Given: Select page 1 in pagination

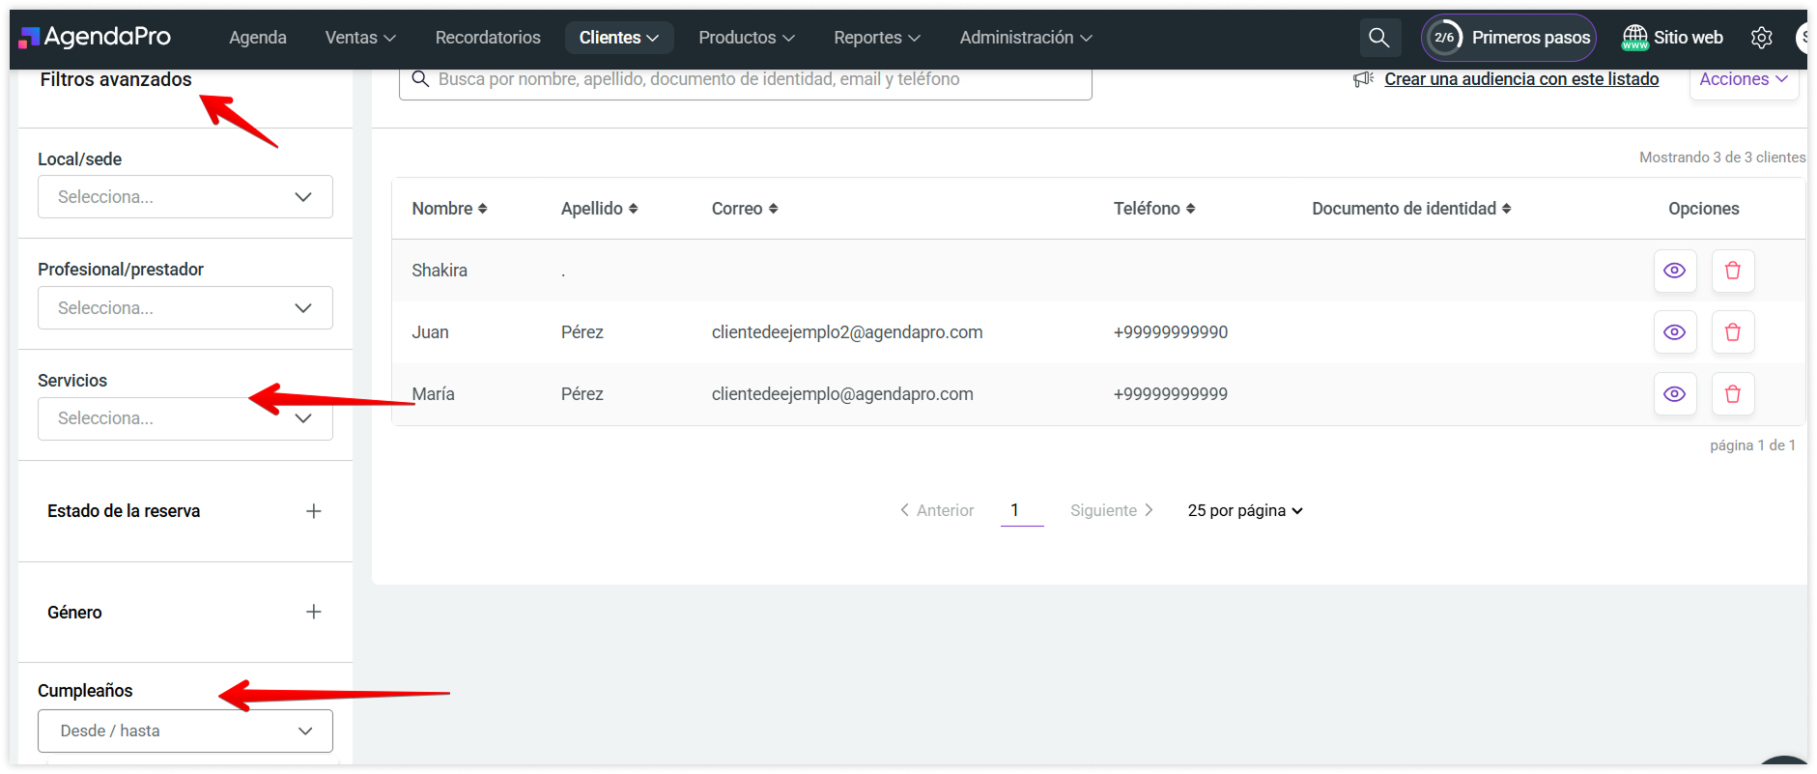Looking at the screenshot, I should tap(1022, 510).
